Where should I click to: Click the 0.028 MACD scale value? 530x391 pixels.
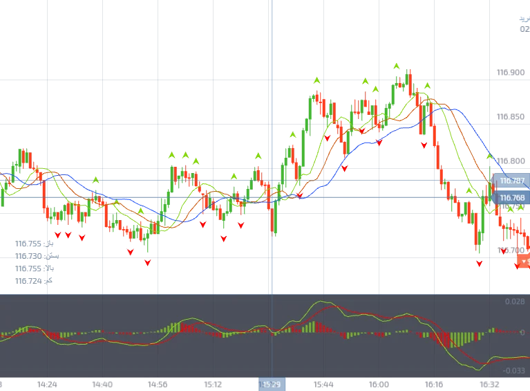[x=515, y=301]
